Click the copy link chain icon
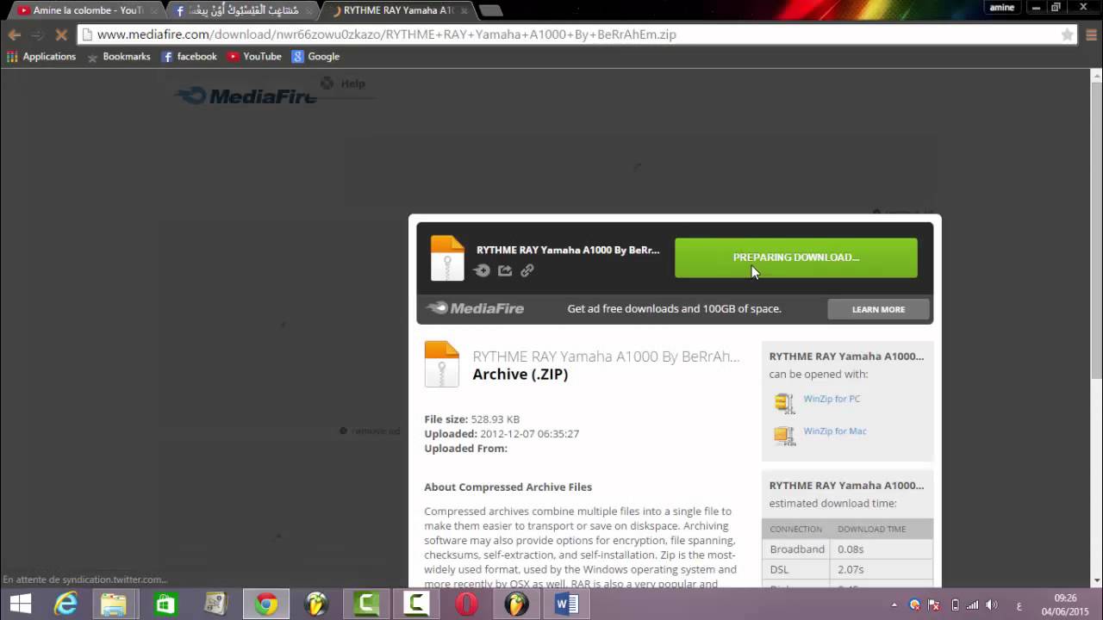 [527, 270]
